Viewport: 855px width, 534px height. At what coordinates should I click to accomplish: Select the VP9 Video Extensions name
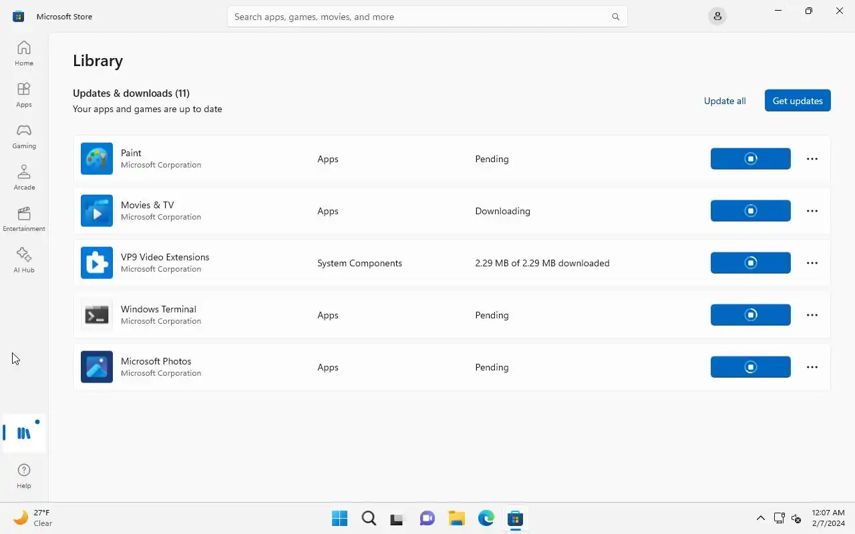[165, 257]
